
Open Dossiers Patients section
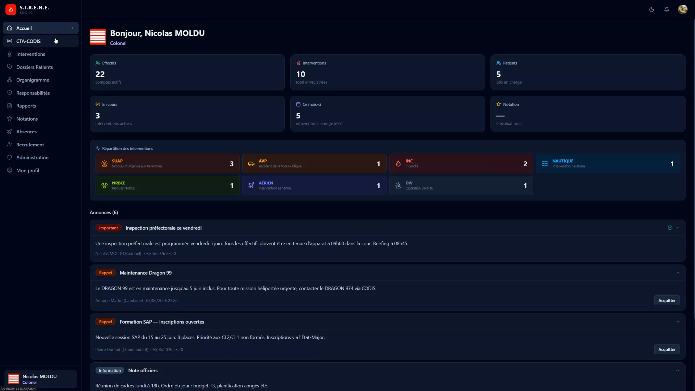pyautogui.click(x=41, y=67)
